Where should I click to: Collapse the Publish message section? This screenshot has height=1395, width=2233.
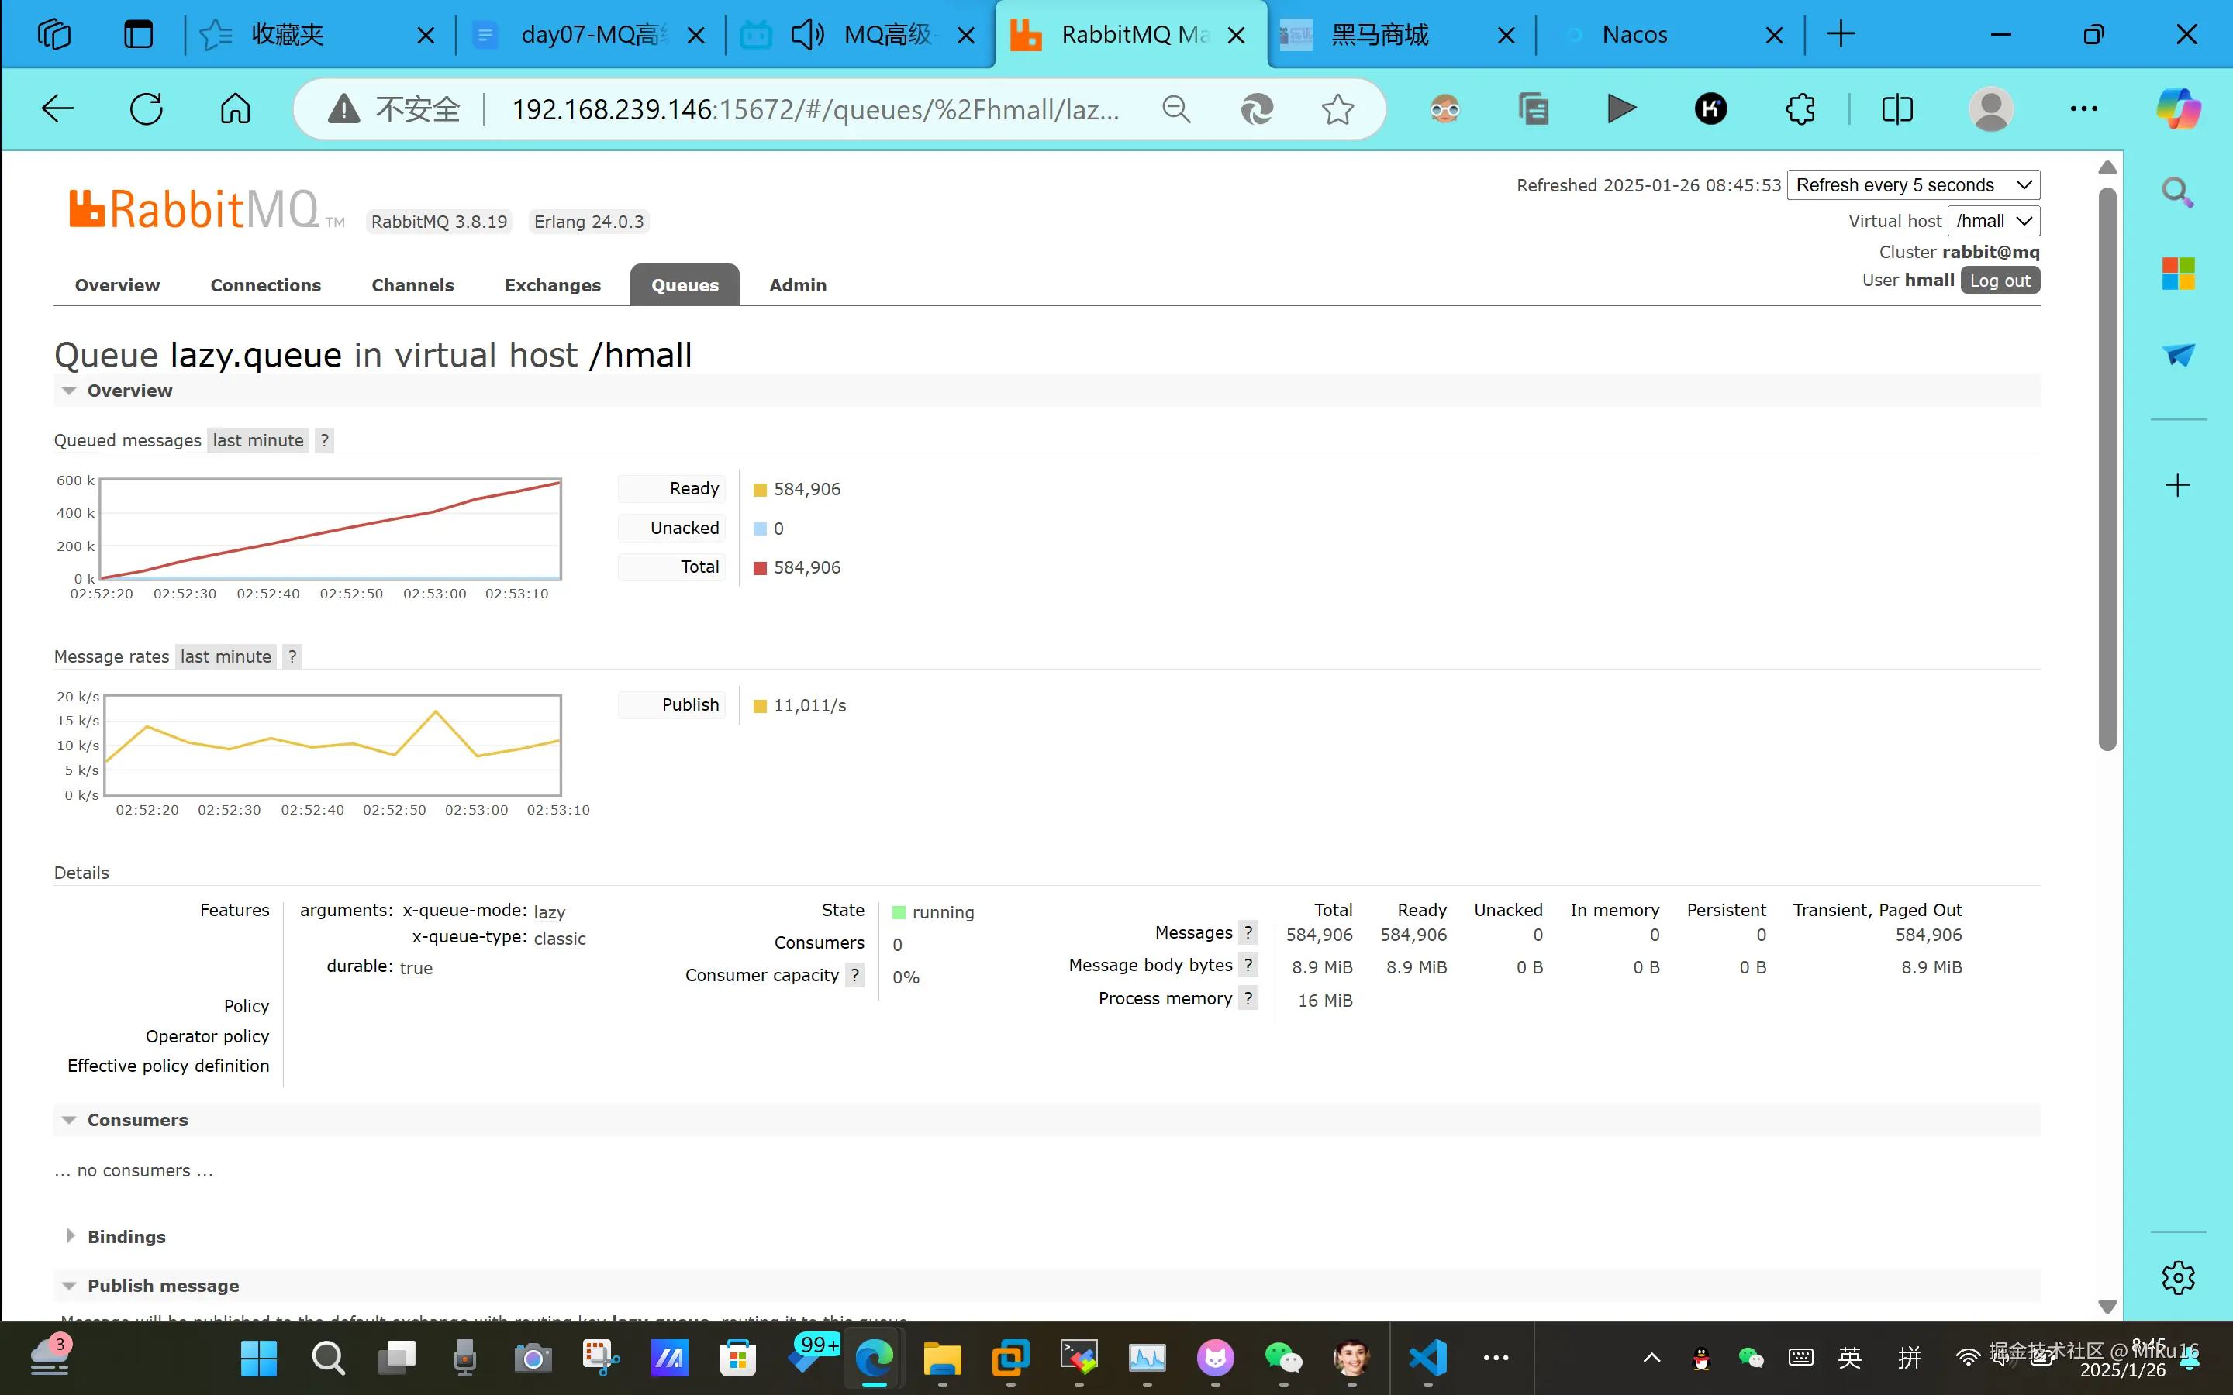(x=162, y=1285)
